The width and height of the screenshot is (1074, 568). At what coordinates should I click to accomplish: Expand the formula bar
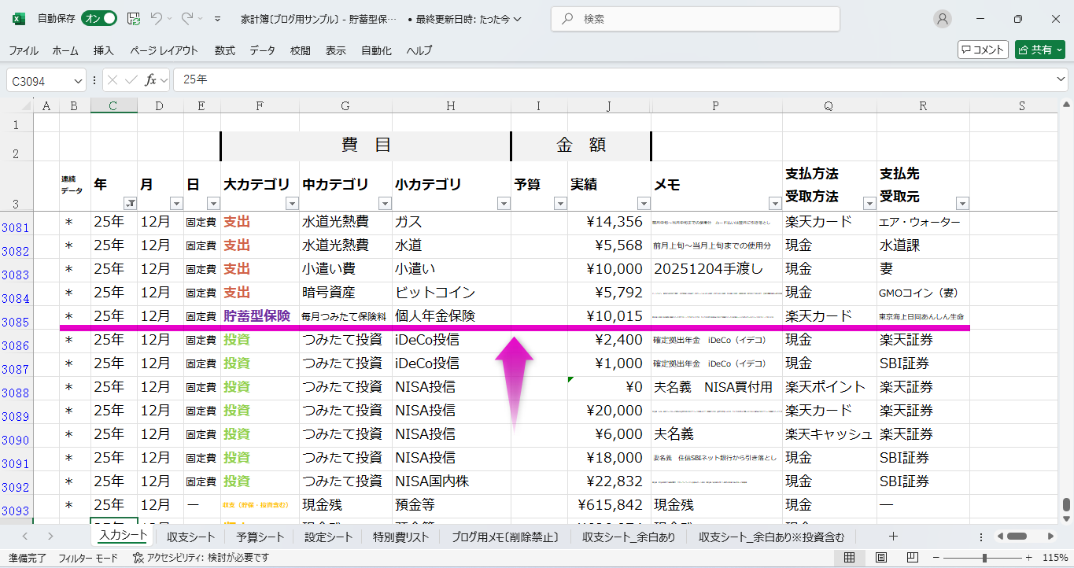1061,80
